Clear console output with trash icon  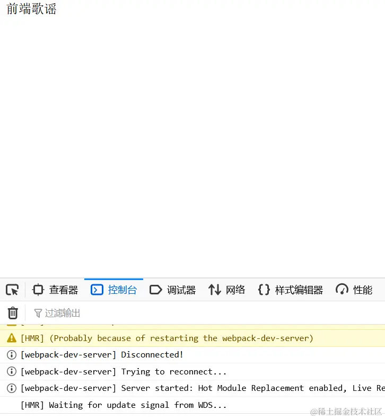tap(13, 313)
